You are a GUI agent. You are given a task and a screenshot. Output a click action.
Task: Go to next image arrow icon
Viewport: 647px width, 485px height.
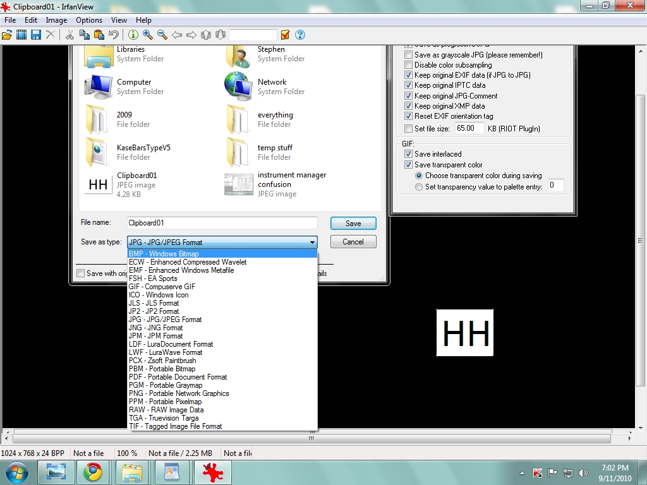click(191, 35)
